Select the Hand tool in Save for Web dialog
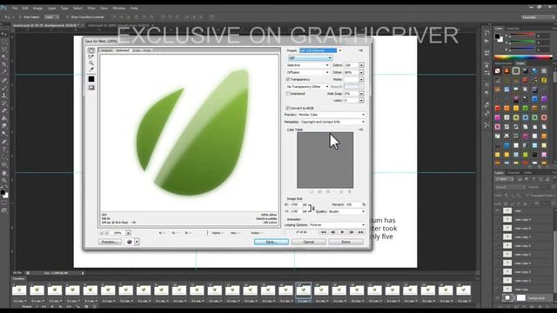 coord(91,50)
